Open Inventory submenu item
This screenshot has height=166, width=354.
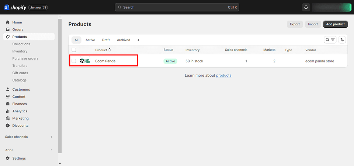coord(20,51)
